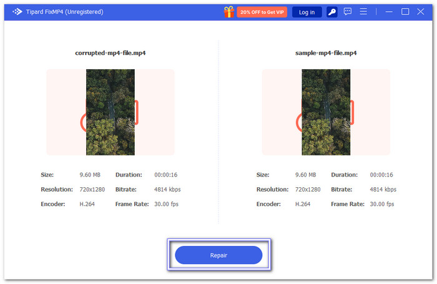The width and height of the screenshot is (437, 284).
Task: Click the sample-mp4-file.mp4 file name
Action: point(326,54)
